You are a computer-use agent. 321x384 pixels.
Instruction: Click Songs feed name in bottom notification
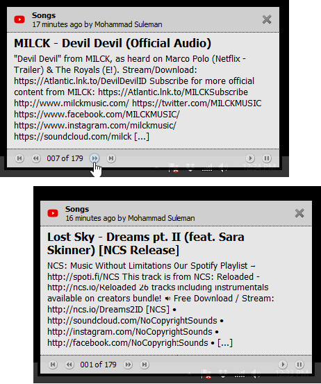(77, 209)
